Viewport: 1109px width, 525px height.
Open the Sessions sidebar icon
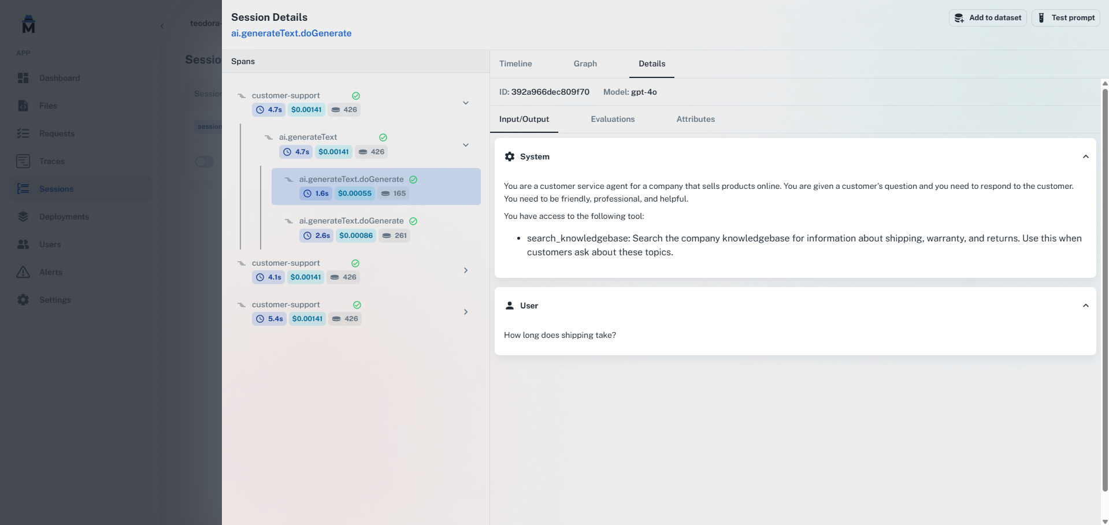click(23, 189)
